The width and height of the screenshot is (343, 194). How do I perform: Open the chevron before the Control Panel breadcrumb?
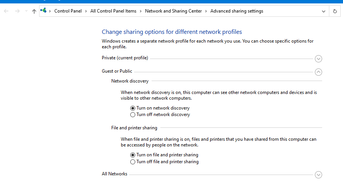[50, 11]
